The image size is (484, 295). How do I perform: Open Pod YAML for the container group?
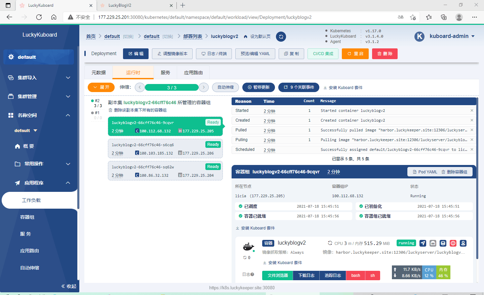tap(425, 172)
